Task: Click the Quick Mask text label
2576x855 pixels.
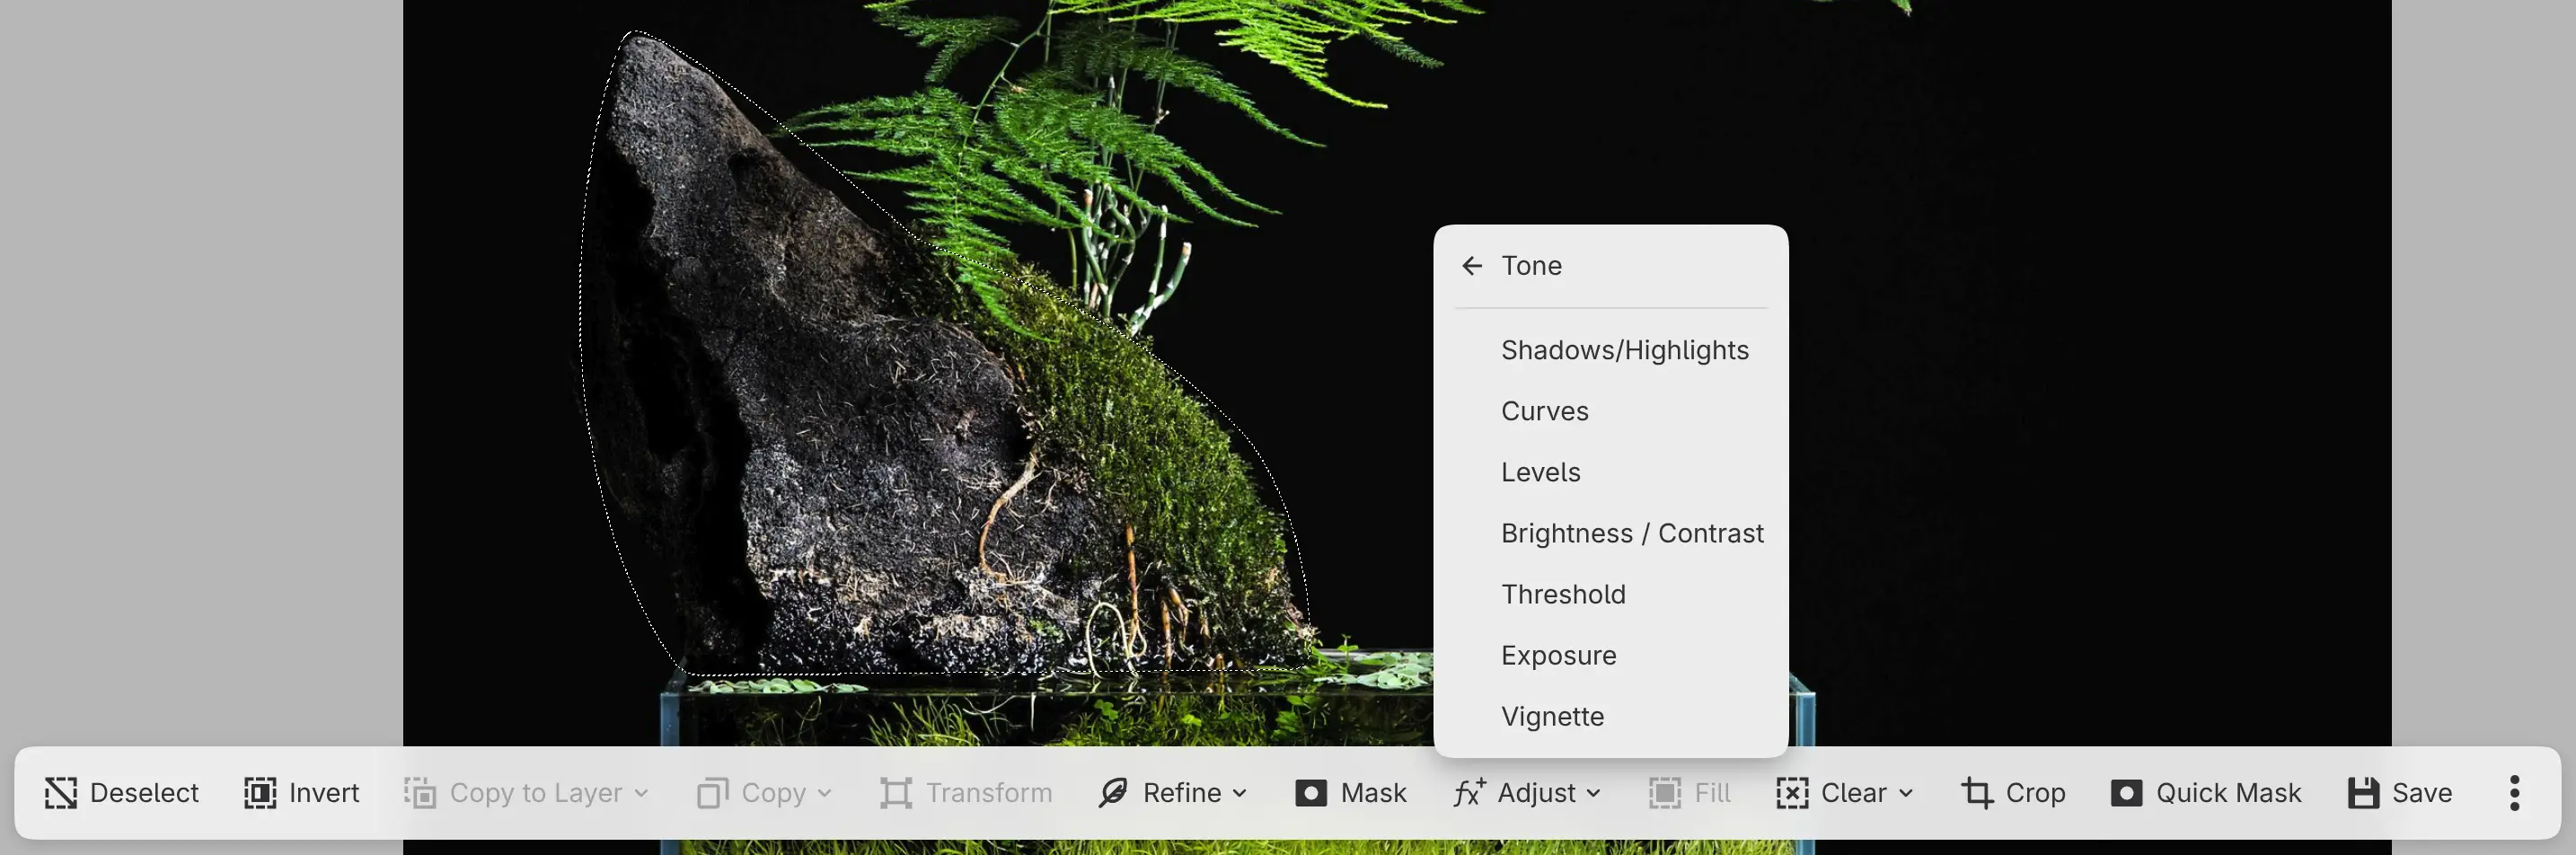Action: click(2228, 793)
